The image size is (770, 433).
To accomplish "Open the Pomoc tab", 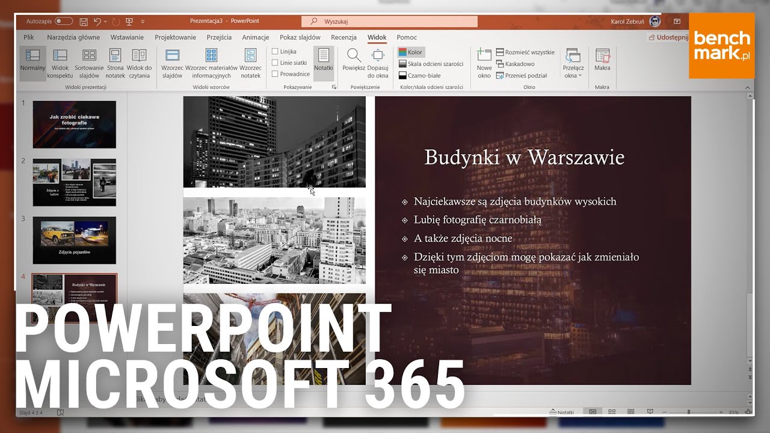I will (407, 37).
